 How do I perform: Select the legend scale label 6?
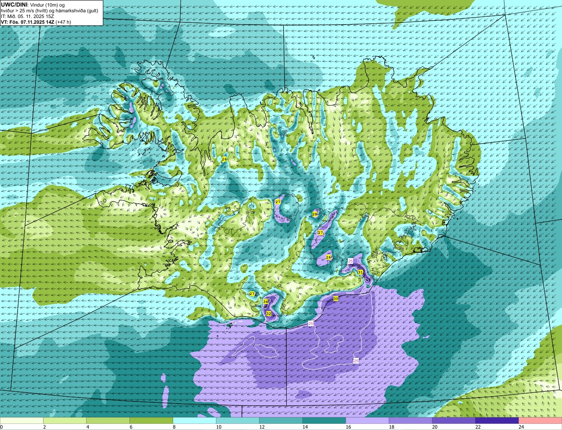[x=131, y=426]
